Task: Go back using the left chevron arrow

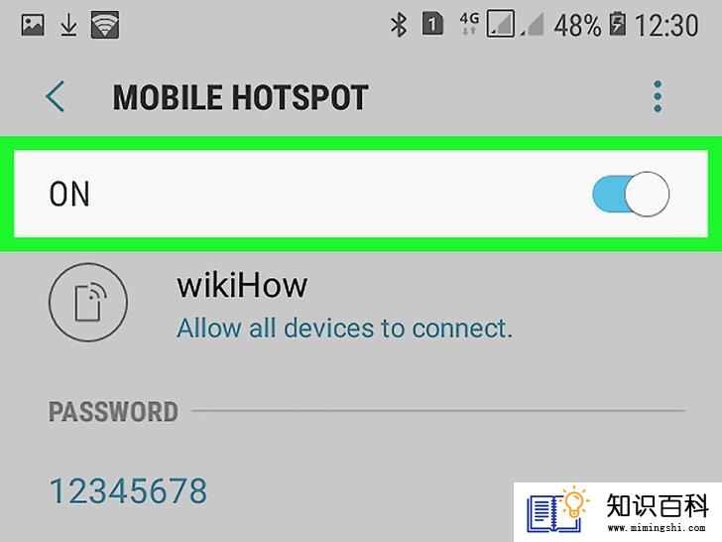Action: [x=55, y=97]
